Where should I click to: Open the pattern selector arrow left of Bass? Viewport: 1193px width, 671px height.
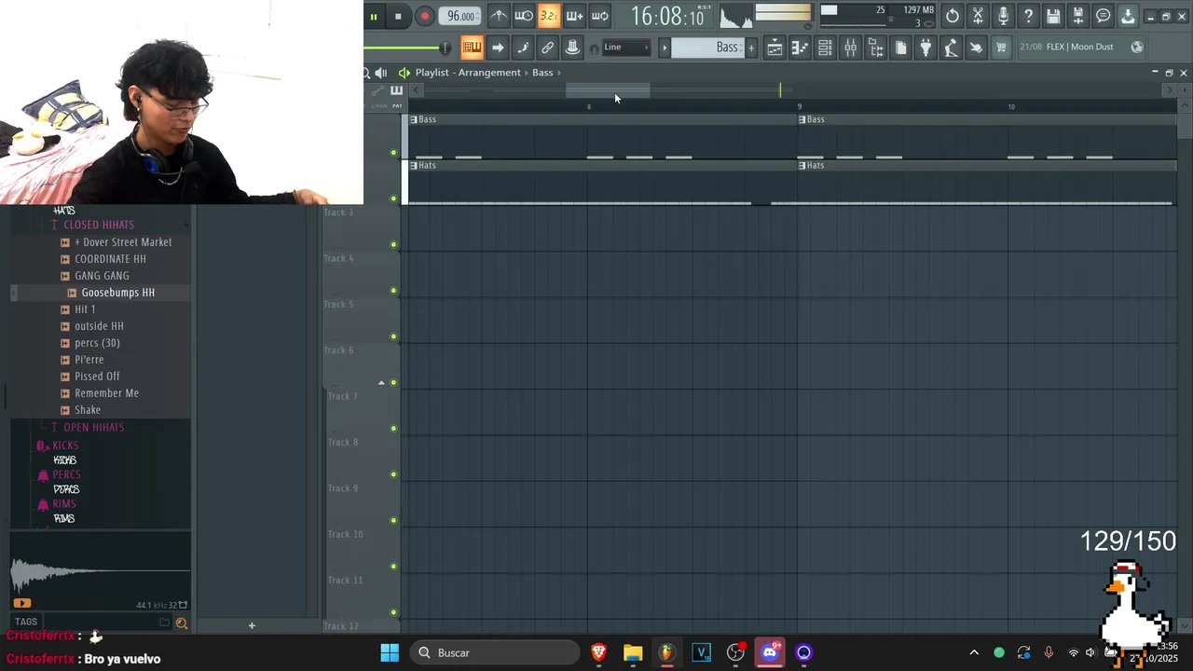click(x=665, y=48)
